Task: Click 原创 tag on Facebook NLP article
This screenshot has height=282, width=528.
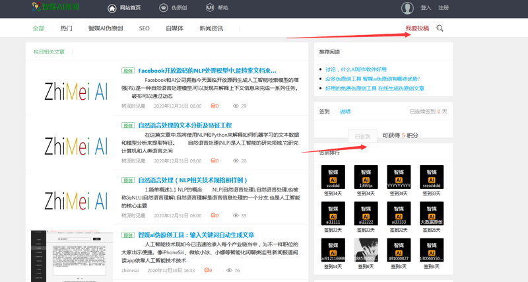Action: (128, 71)
